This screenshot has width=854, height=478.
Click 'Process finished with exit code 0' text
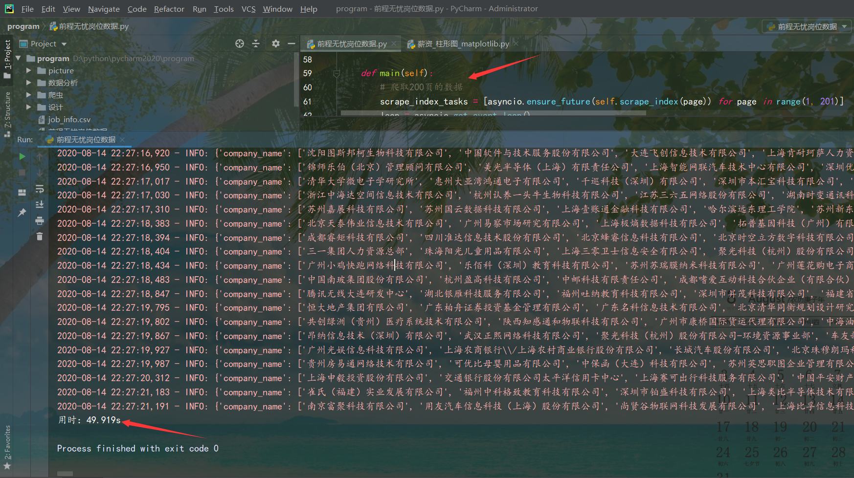click(x=138, y=449)
